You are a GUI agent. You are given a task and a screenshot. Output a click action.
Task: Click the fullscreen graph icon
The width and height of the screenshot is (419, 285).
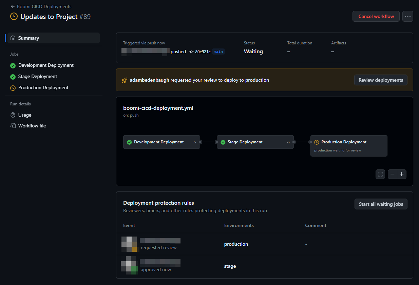(x=380, y=174)
